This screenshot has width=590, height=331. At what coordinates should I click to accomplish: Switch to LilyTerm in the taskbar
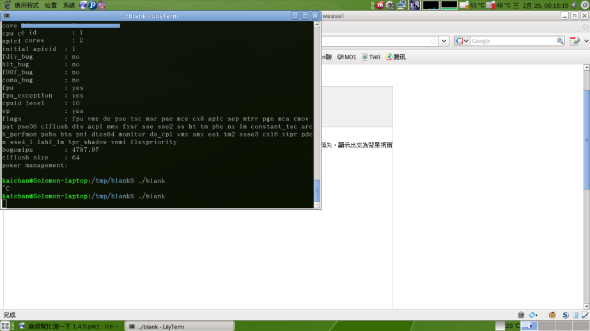point(179,326)
